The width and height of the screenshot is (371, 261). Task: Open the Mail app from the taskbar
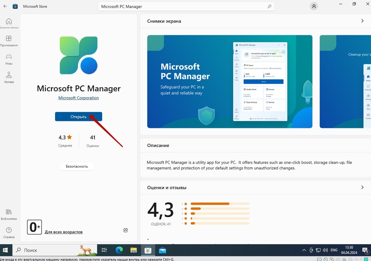(162, 250)
